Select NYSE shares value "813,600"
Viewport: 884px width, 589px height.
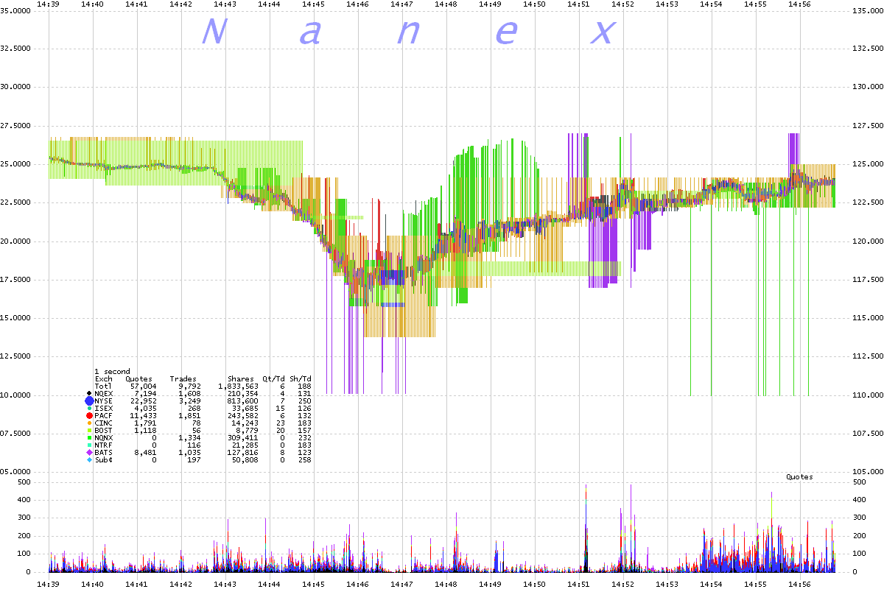(x=243, y=401)
